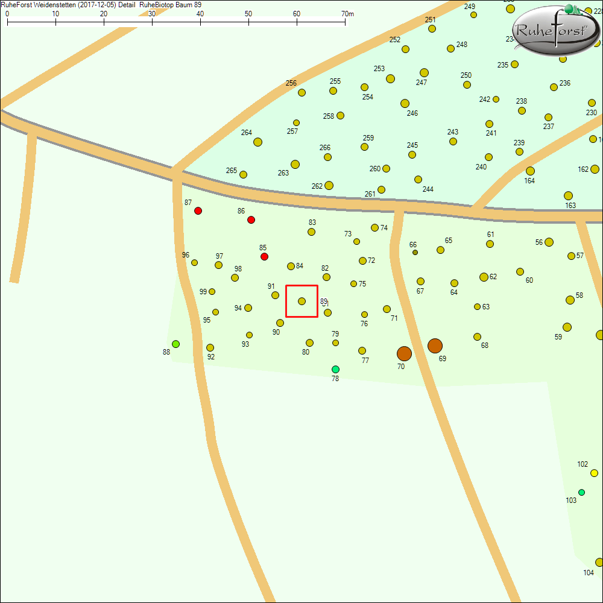Image resolution: width=603 pixels, height=603 pixels.
Task: Click the 70m end of the scale bar
Action: [x=346, y=22]
